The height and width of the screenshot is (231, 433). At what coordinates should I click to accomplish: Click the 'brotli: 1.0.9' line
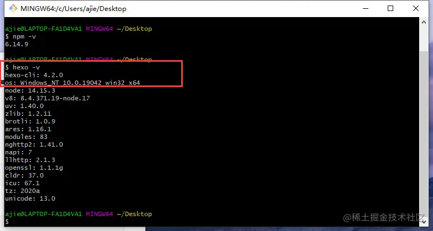point(30,121)
